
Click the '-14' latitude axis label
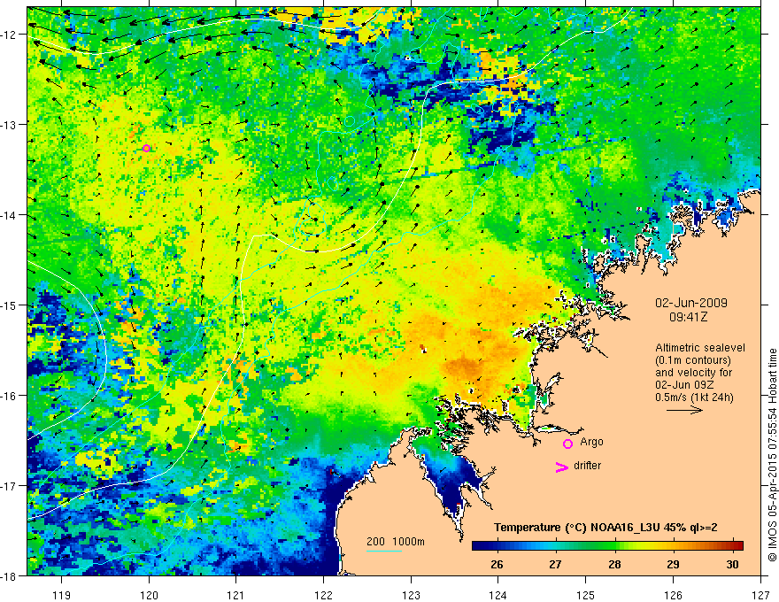coord(10,215)
